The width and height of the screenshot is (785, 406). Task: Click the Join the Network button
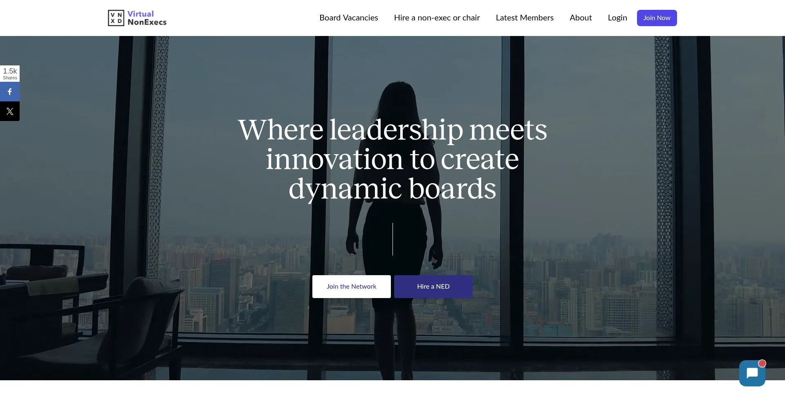coord(352,287)
